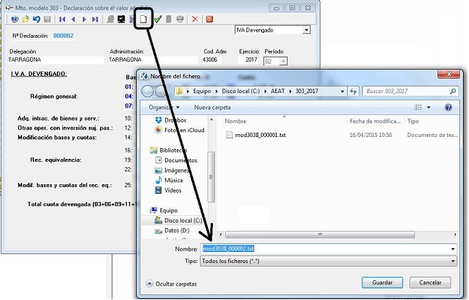The height and width of the screenshot is (300, 469).
Task: Click the green checkmark toolbar icon
Action: click(157, 19)
